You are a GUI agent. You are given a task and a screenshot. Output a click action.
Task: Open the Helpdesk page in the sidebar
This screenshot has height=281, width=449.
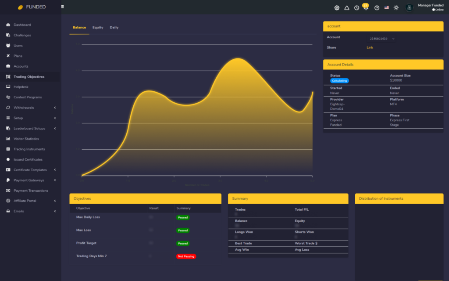point(21,87)
